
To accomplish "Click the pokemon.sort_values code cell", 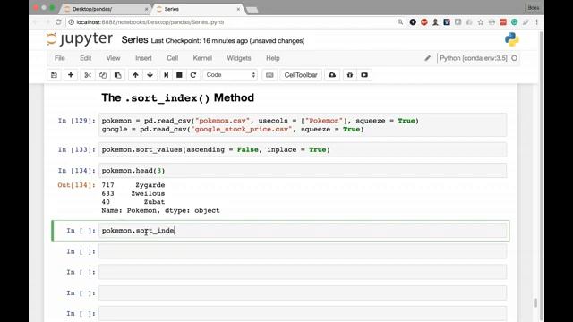I will pos(303,149).
